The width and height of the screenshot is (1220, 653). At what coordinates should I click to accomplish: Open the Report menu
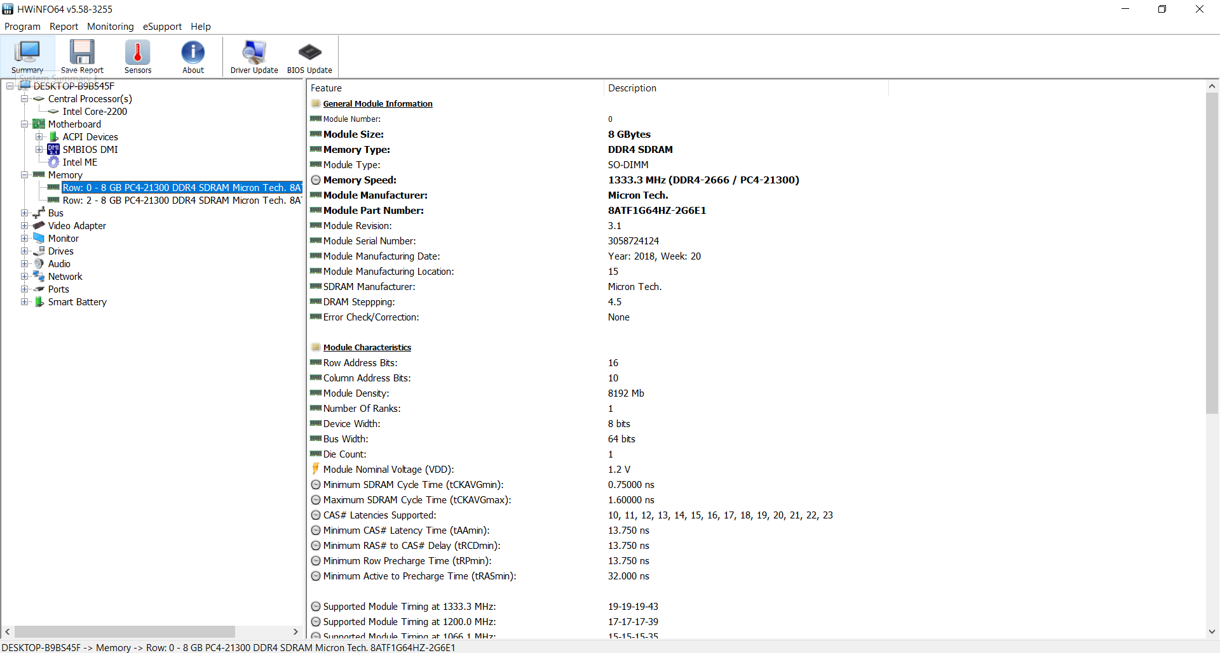click(64, 27)
